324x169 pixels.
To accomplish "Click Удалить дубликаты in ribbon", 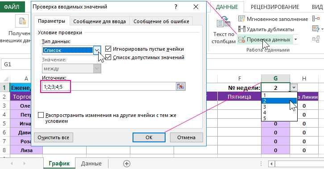I will 270,29.
